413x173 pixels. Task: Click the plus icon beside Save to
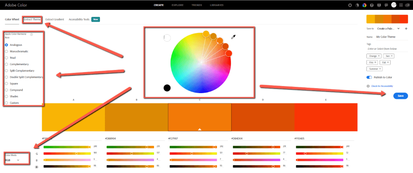click(406, 28)
